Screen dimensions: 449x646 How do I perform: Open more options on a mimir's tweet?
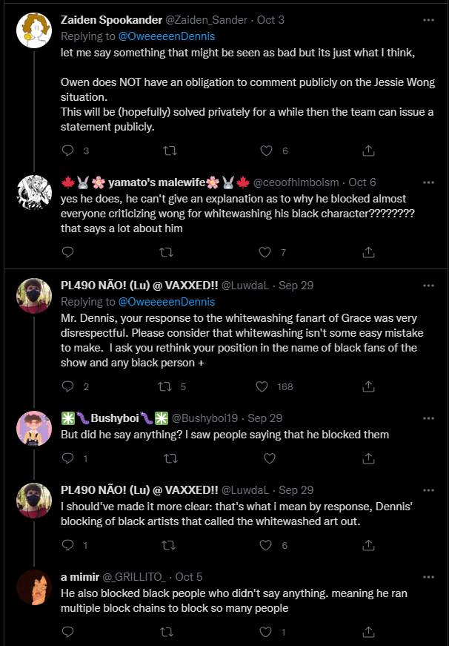coord(428,576)
